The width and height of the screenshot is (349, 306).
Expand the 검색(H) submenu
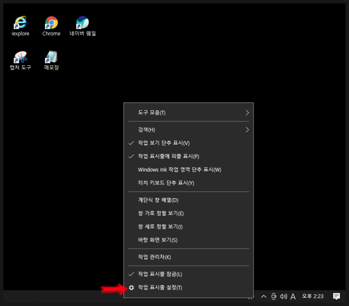(188, 130)
